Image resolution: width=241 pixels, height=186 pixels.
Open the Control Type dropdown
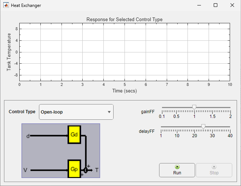point(76,112)
